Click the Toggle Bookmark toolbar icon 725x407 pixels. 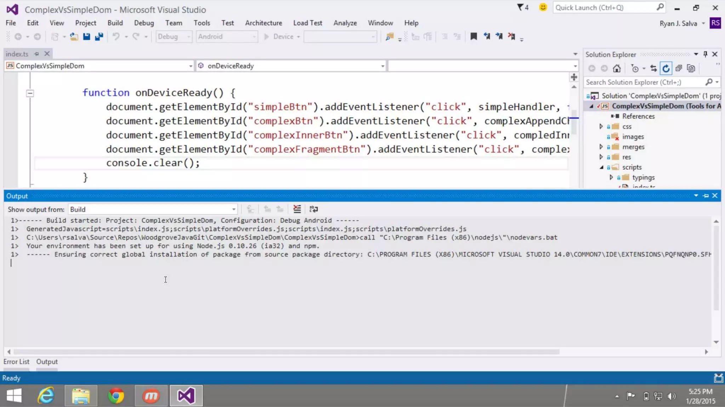[473, 36]
